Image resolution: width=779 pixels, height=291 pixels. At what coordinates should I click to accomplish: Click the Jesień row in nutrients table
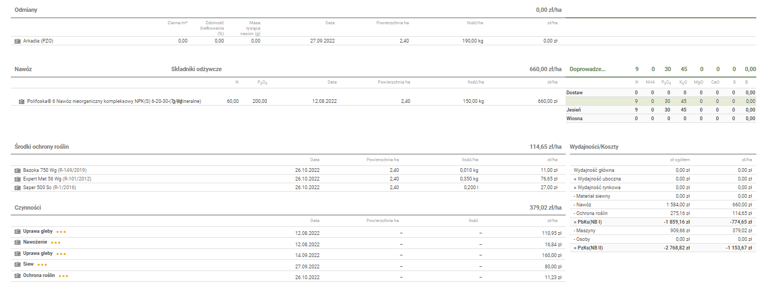click(575, 110)
